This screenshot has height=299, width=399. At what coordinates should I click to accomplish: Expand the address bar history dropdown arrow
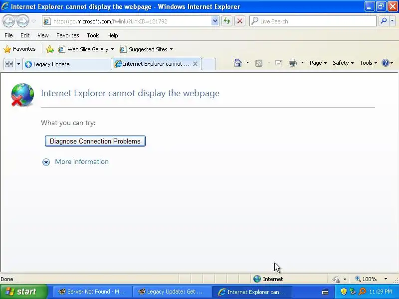tap(215, 21)
